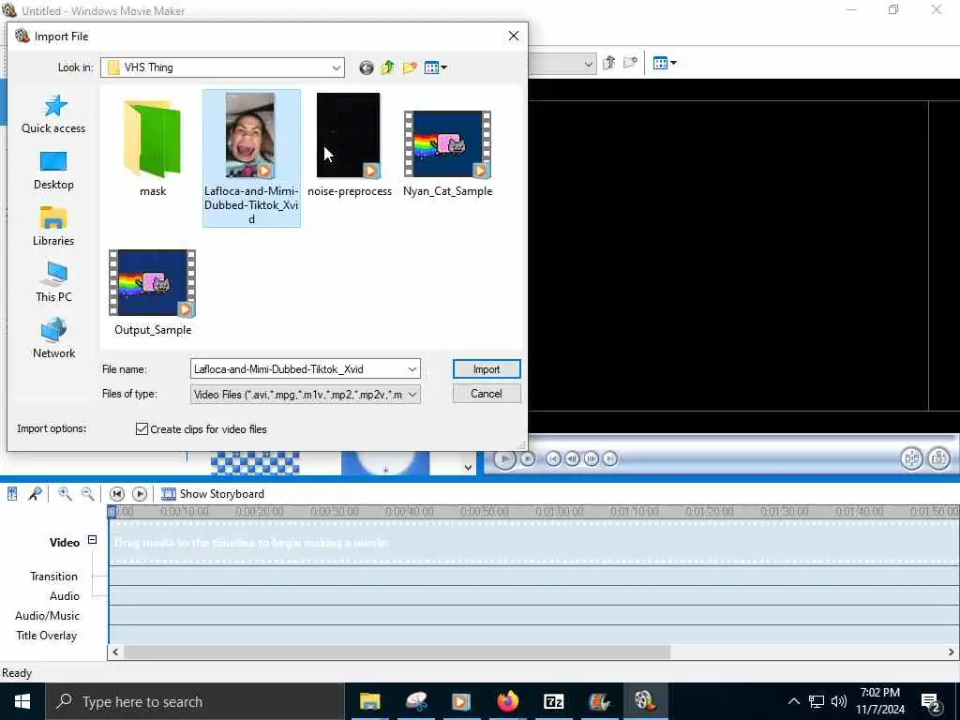
Task: Uncheck Create clips for video files
Action: tap(142, 429)
